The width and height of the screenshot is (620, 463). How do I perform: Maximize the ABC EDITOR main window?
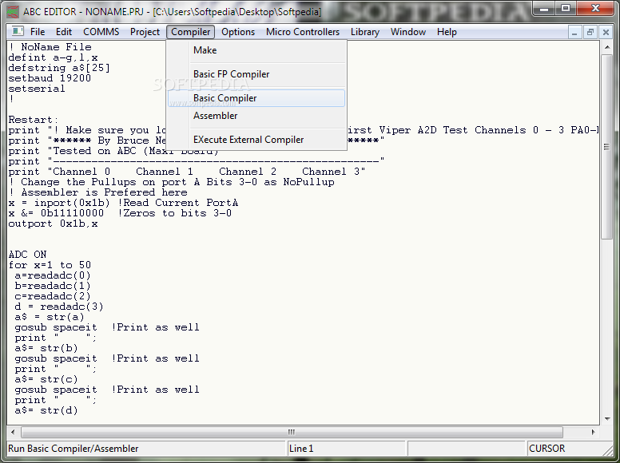[x=566, y=8]
